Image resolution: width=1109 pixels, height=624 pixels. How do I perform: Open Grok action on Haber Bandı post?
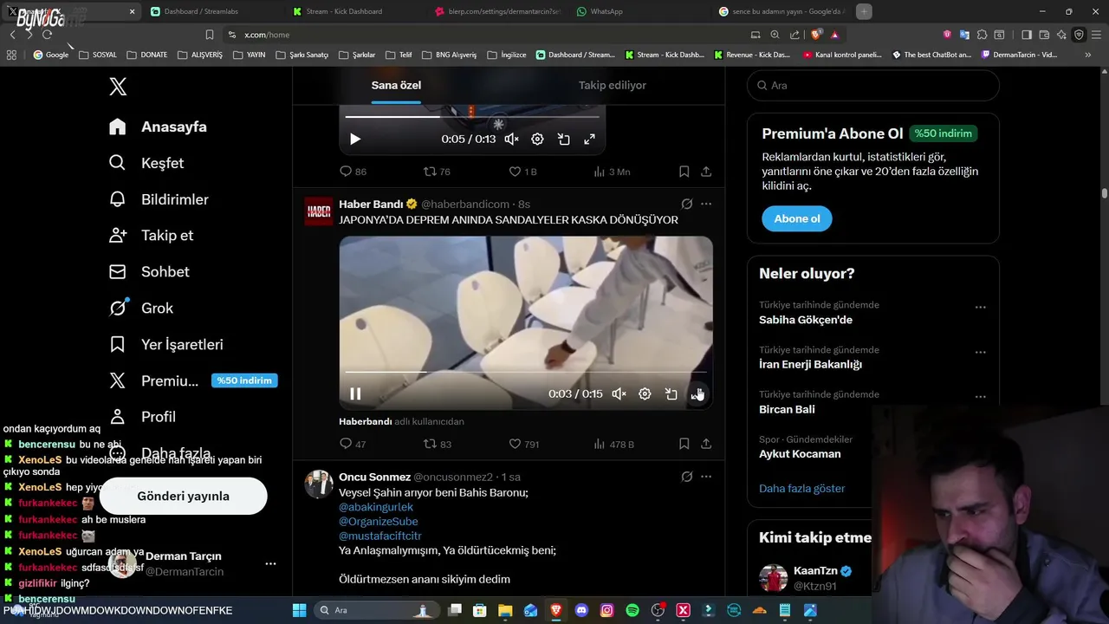pos(686,205)
